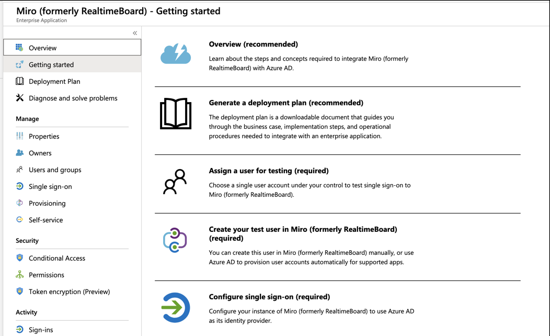Open Deployment Plan book icon in sidebar
This screenshot has height=336, width=550.
coord(19,81)
